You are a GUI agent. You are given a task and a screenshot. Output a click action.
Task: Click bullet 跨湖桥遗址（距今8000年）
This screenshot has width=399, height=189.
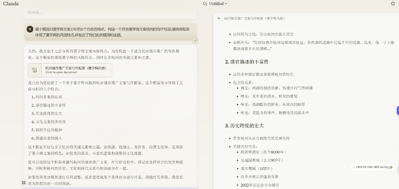coord(263,152)
